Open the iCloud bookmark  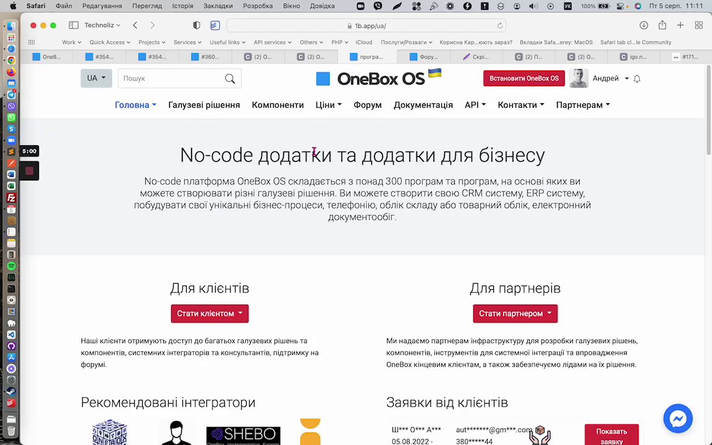click(x=363, y=42)
